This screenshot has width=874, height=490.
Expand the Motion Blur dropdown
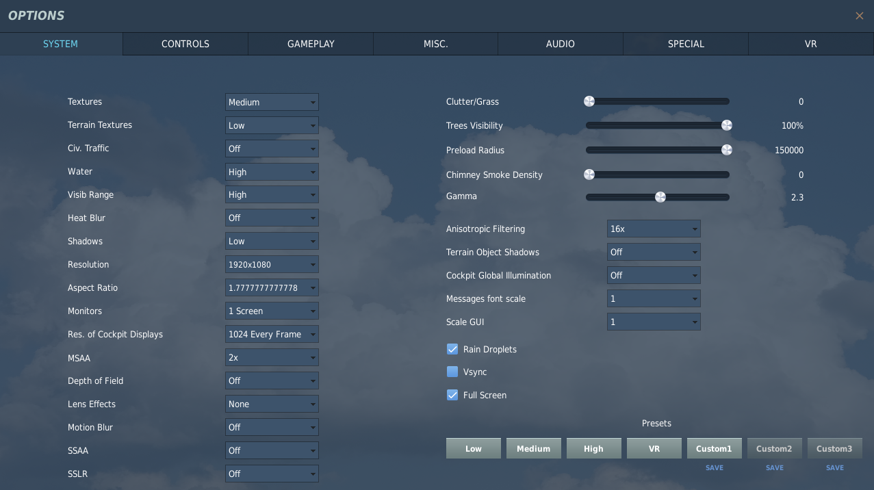pyautogui.click(x=272, y=427)
